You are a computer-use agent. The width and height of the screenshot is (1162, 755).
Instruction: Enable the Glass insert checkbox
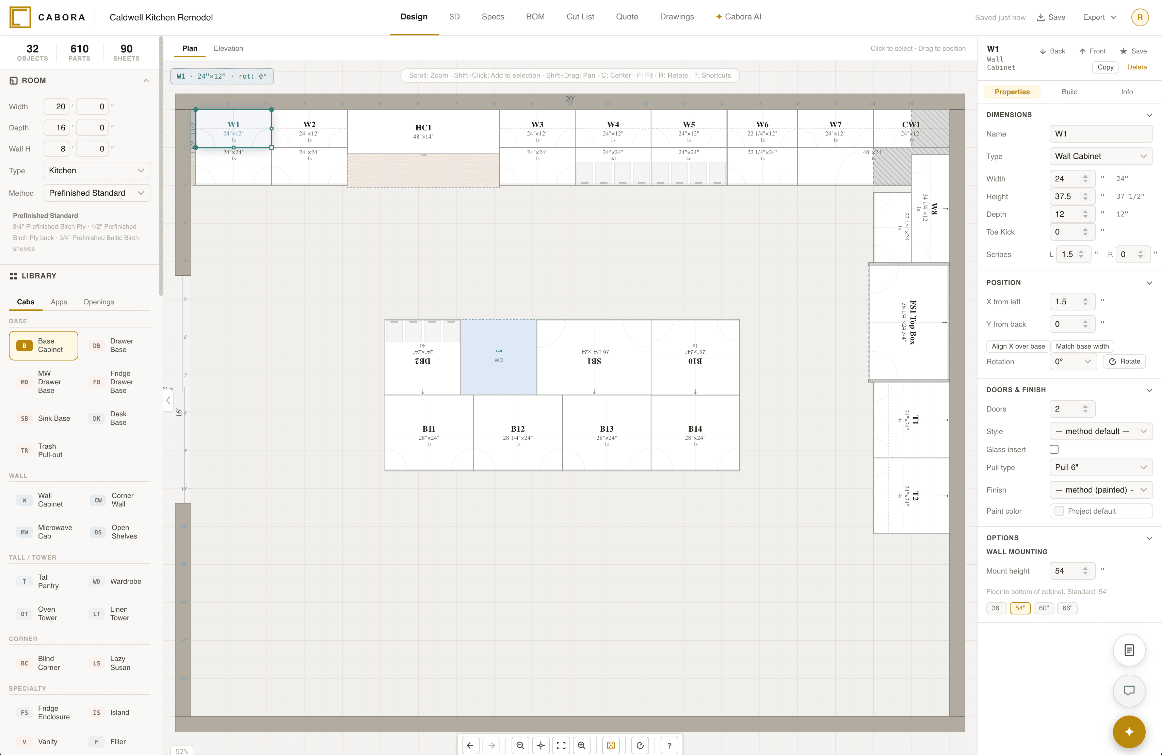click(x=1054, y=449)
